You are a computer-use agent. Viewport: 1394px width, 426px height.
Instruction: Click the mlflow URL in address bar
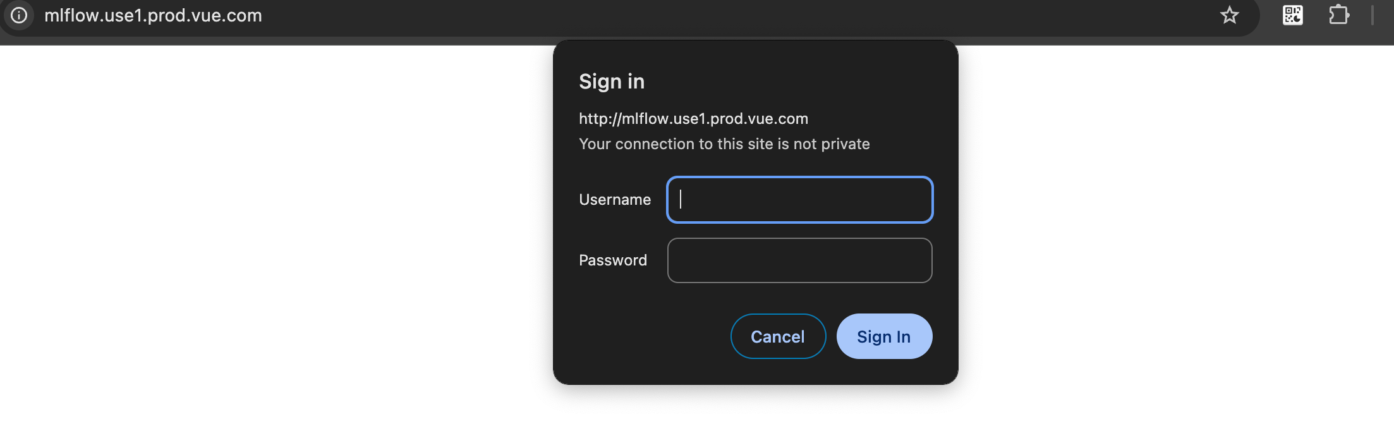[153, 15]
